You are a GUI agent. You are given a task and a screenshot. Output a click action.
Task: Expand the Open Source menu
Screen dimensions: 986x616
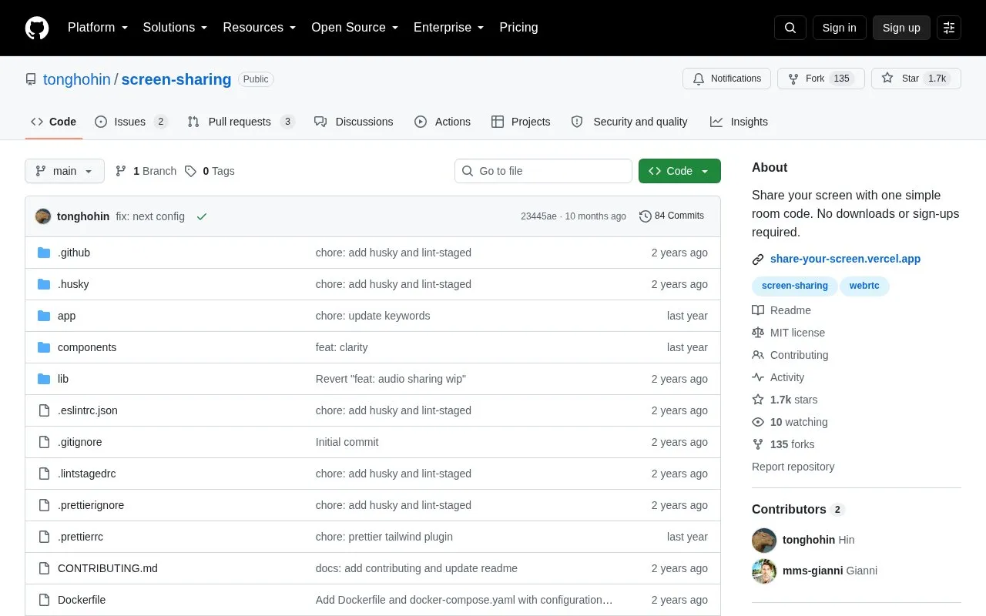[x=355, y=28]
